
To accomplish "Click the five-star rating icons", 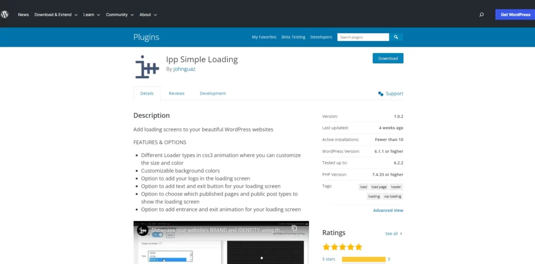I will [x=342, y=247].
